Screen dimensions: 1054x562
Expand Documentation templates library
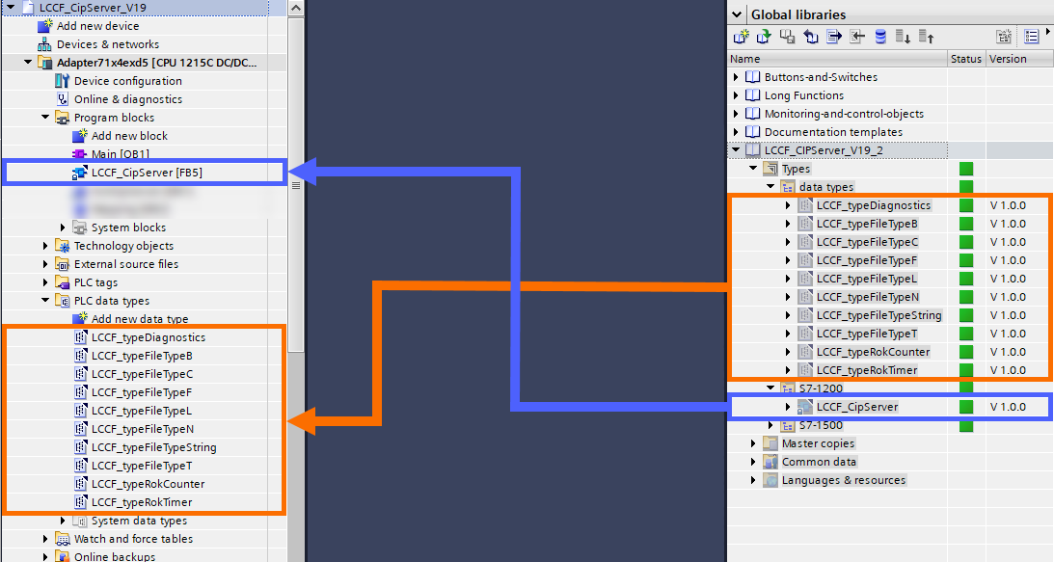pyautogui.click(x=736, y=132)
